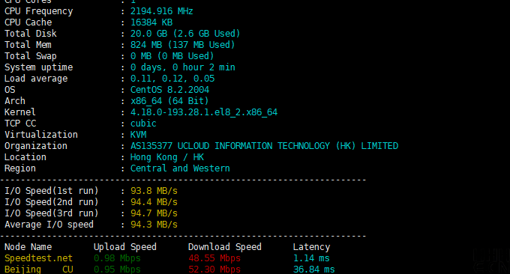Select OS value CentOS 8.2.2004
The height and width of the screenshot is (274, 510).
pyautogui.click(x=169, y=90)
